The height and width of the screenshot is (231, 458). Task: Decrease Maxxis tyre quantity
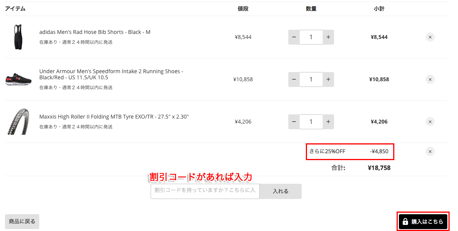click(x=294, y=122)
